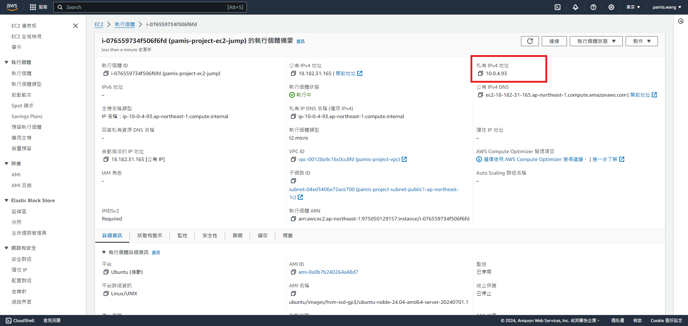
Task: Copy the instance ID value
Action: pyautogui.click(x=106, y=73)
